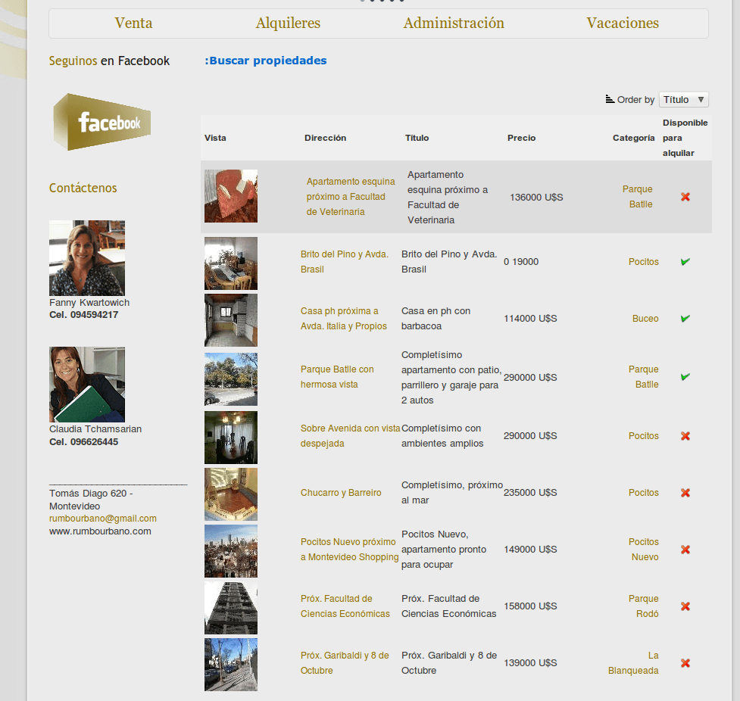Click the gold Facebook logo
The image size is (740, 701).
[102, 122]
